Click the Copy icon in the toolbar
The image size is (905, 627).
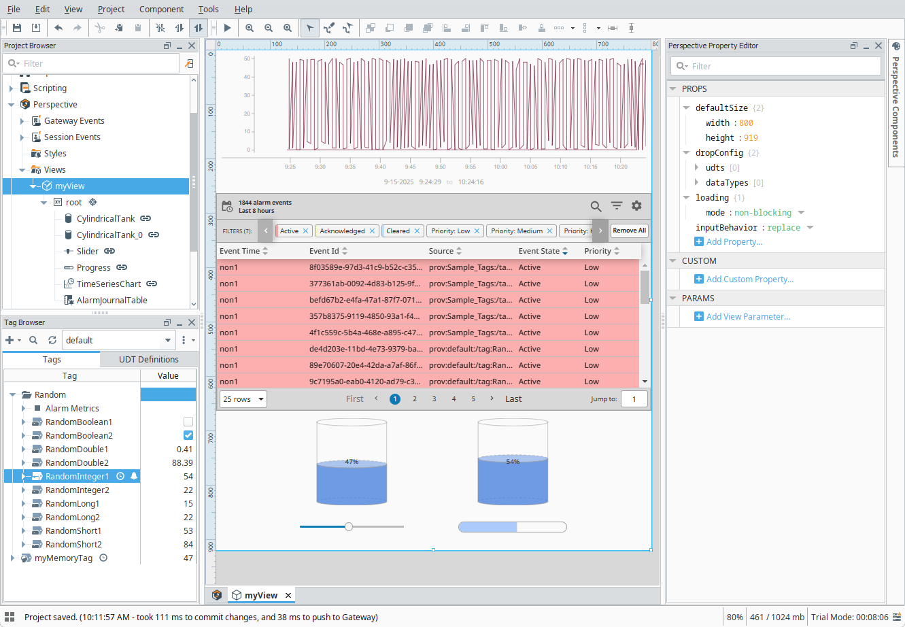tap(119, 28)
